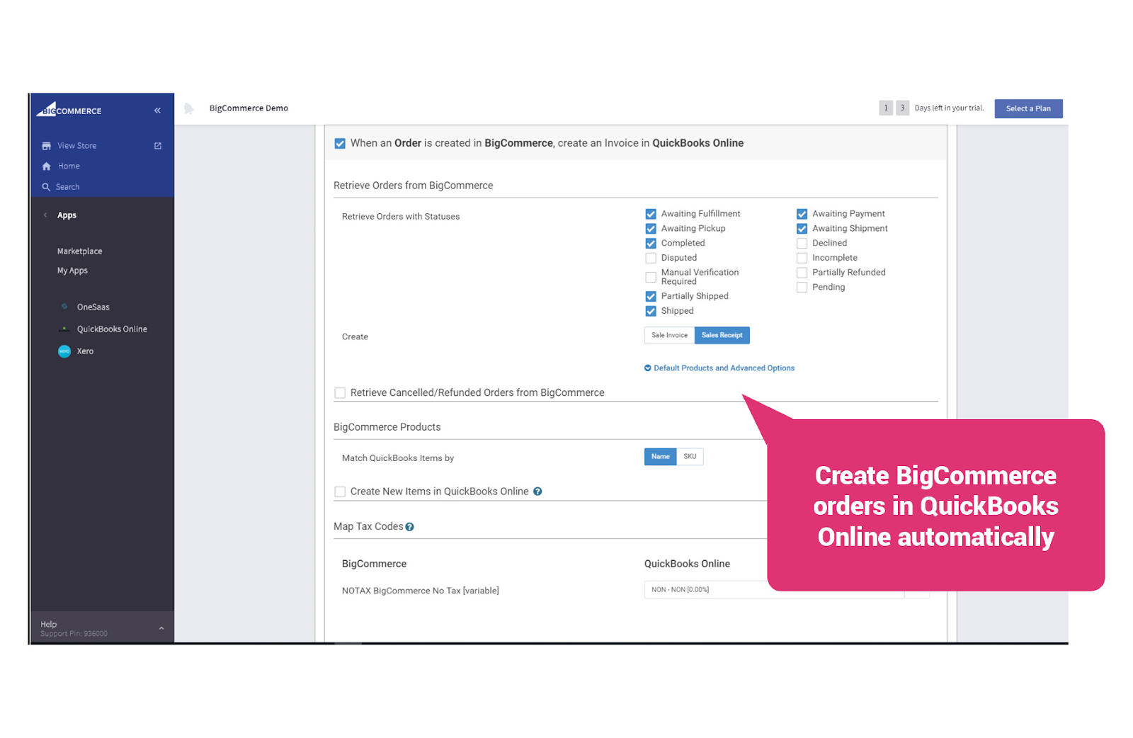Click the Map Tax Codes heading
Image resolution: width=1133 pixels, height=738 pixels.
(368, 526)
